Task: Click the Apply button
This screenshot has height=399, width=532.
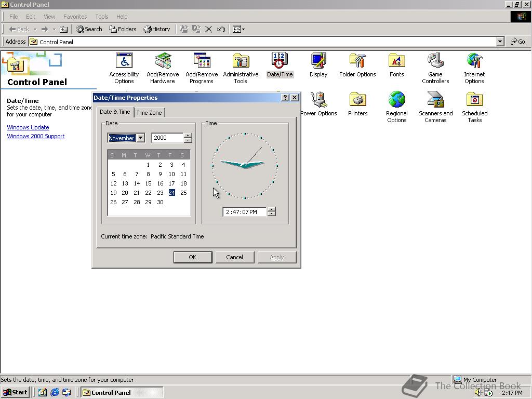Action: point(277,257)
